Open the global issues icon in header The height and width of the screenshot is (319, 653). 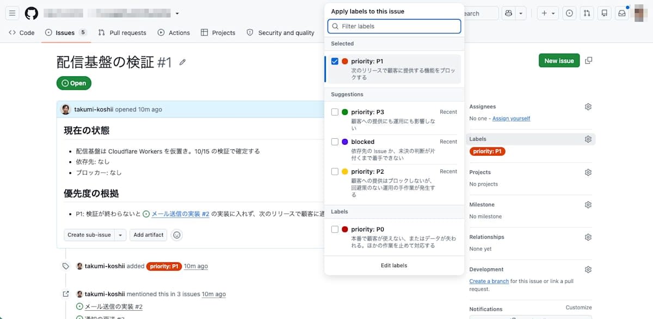click(569, 13)
